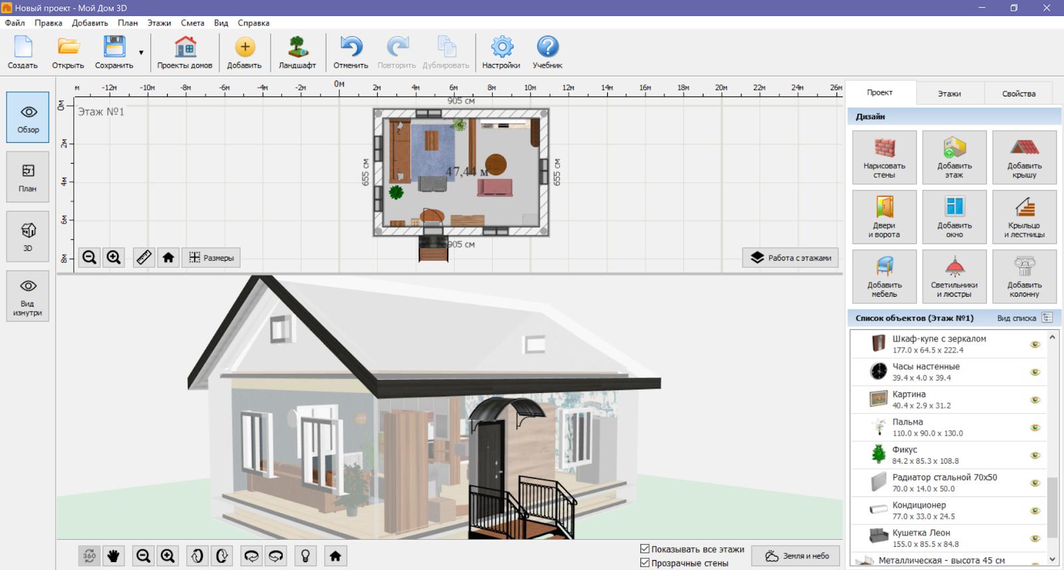Image resolution: width=1064 pixels, height=570 pixels.
Task: Switch to the Вид изнутри mode
Action: click(28, 296)
